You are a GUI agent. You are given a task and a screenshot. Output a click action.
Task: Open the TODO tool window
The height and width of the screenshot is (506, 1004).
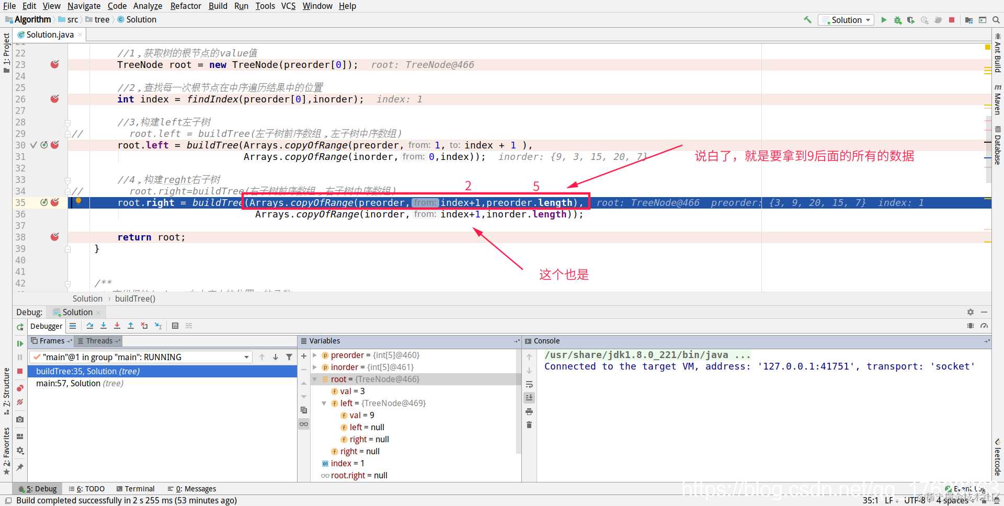pos(87,489)
